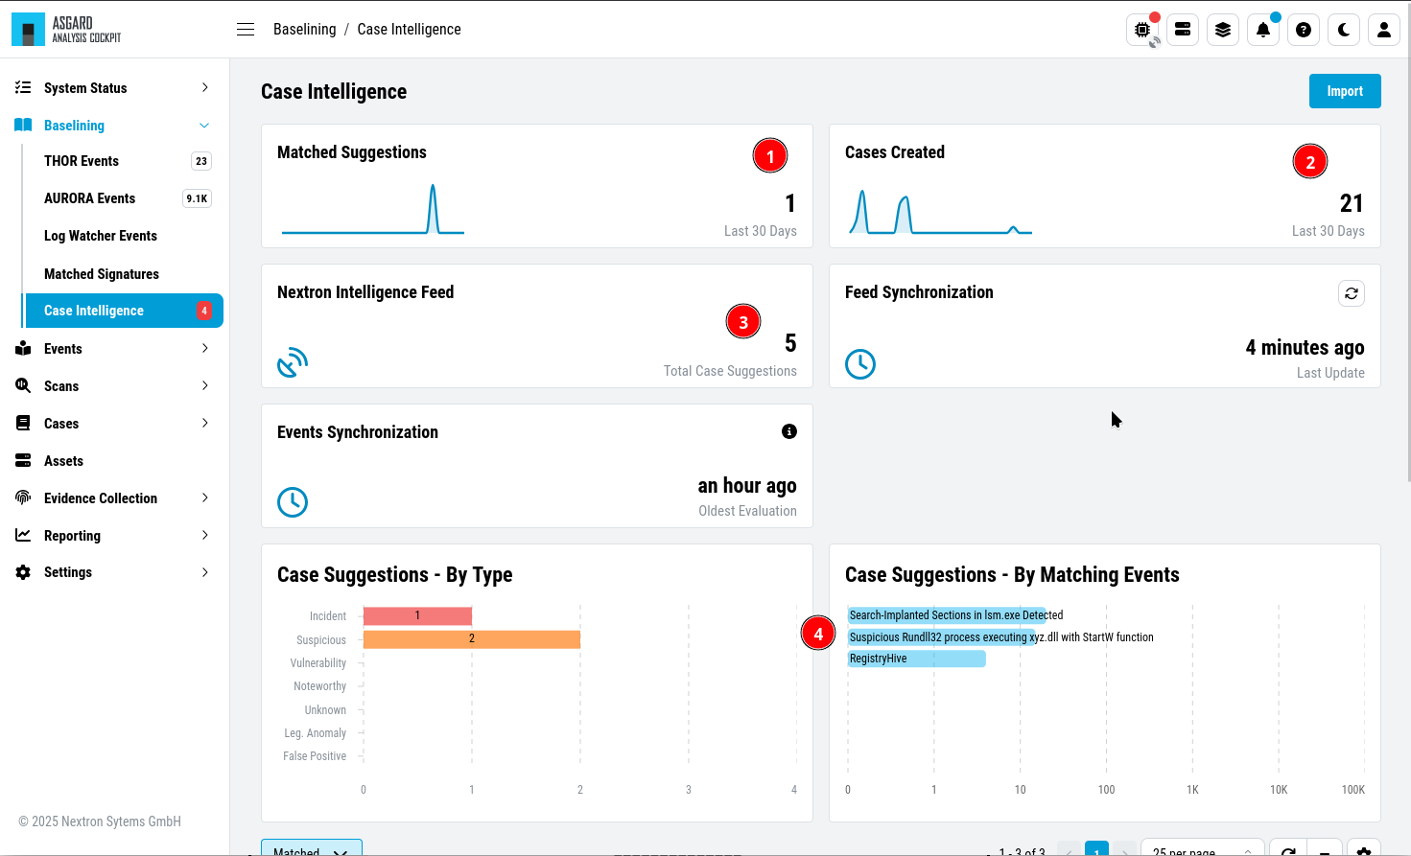This screenshot has height=856, width=1411.
Task: Click the Cases Created sparkline chart
Action: pyautogui.click(x=941, y=212)
